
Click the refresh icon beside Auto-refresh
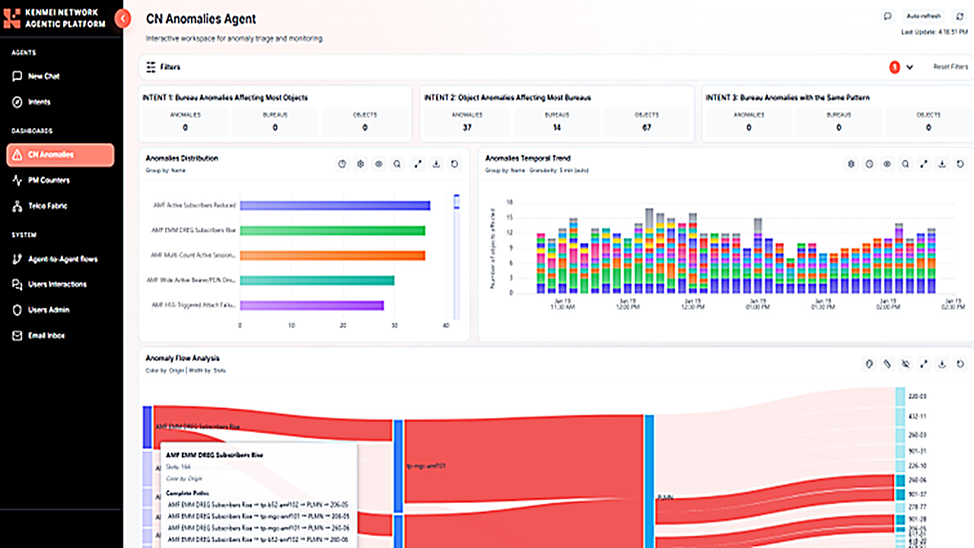click(959, 16)
